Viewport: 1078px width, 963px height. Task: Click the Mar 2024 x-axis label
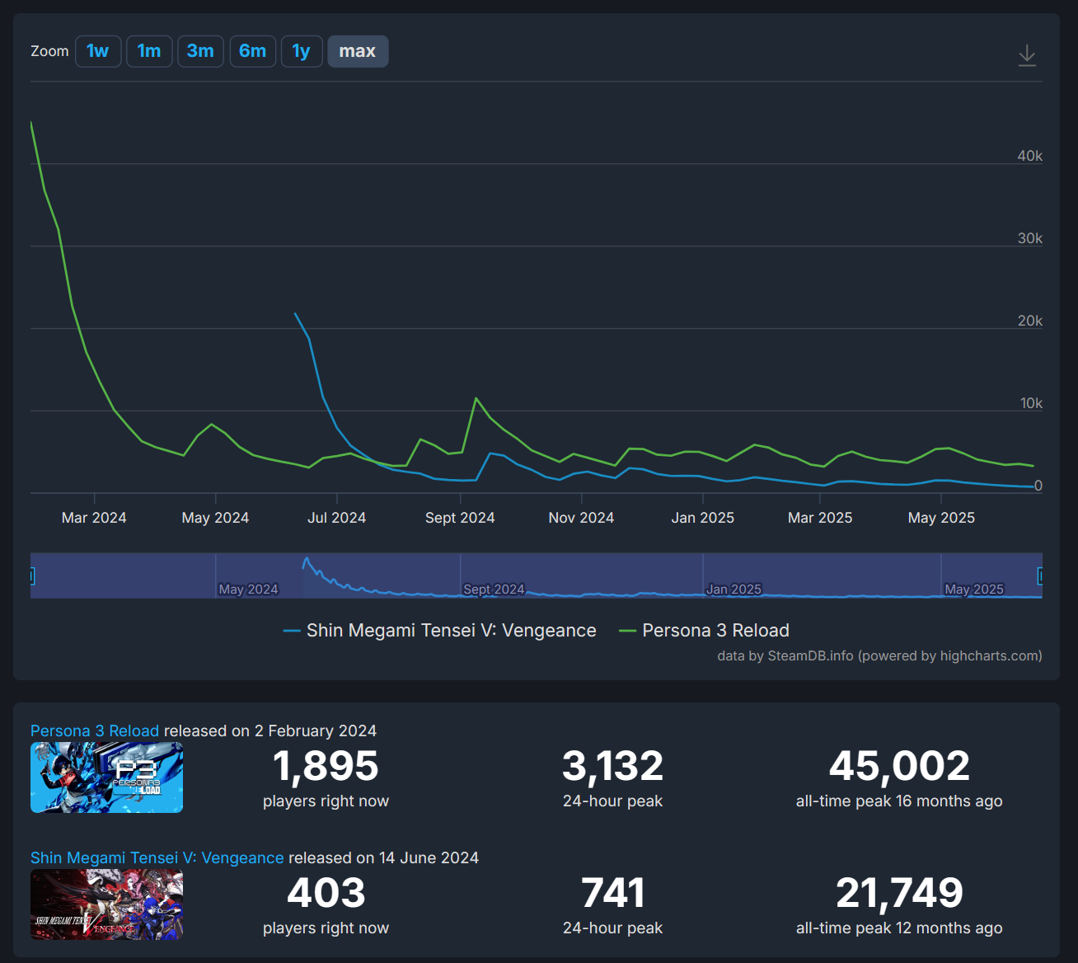pyautogui.click(x=94, y=518)
